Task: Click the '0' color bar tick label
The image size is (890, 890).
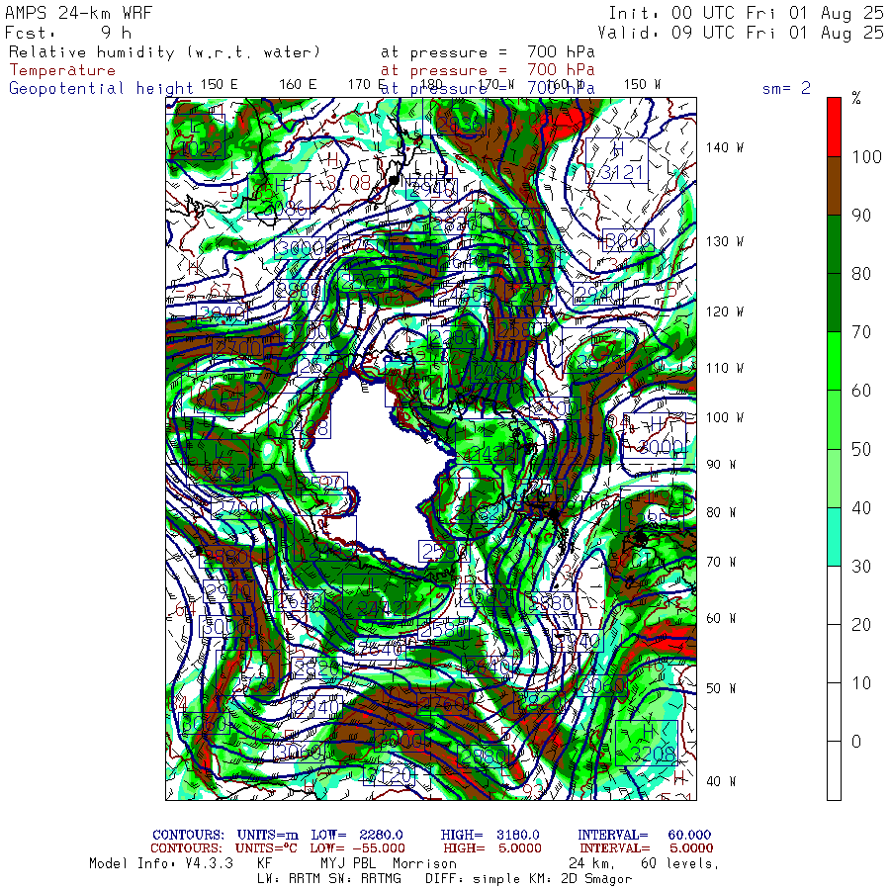Action: (x=856, y=742)
